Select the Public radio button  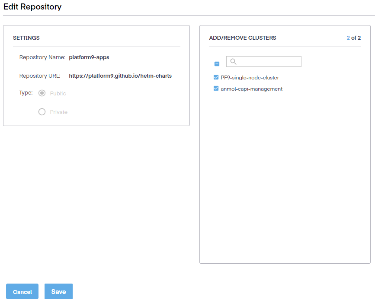click(x=42, y=93)
